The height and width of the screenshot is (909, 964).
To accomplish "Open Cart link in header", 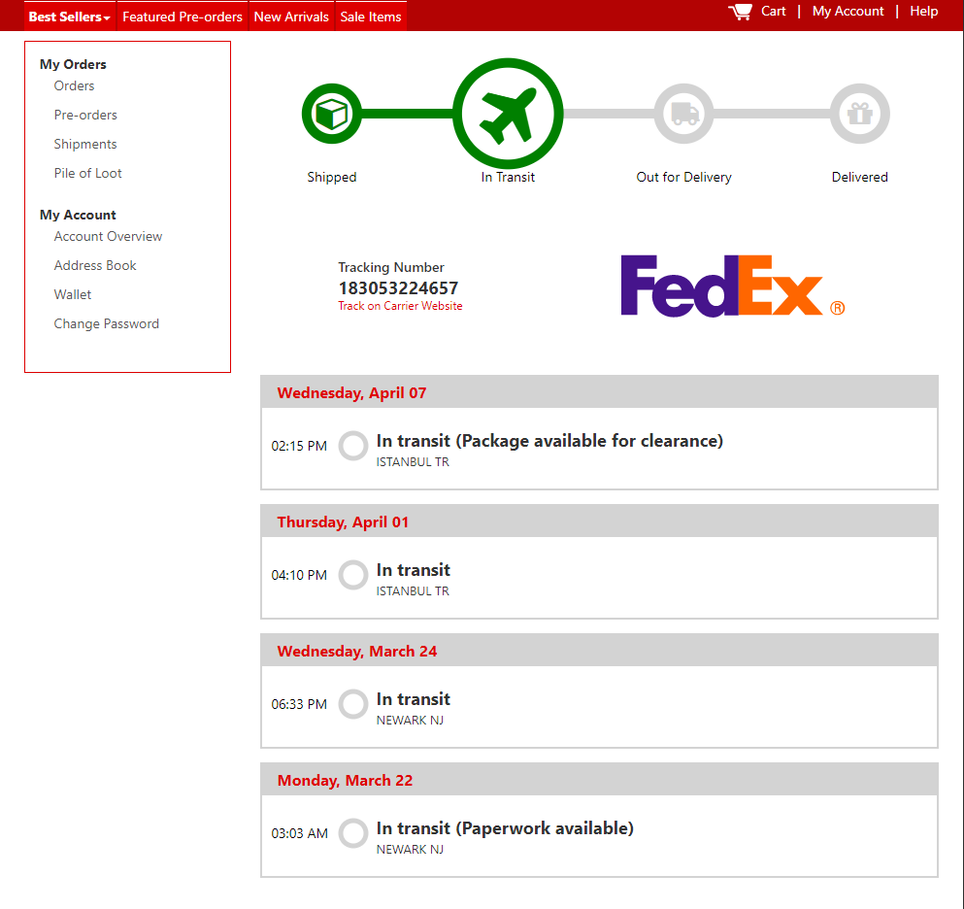I will click(774, 11).
